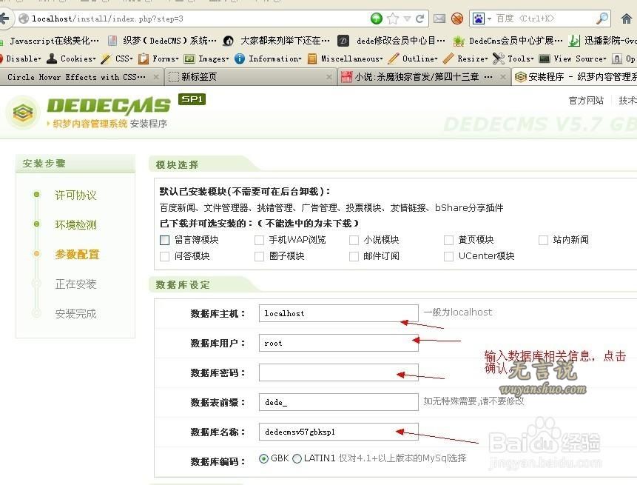Check the UCenter模块 option
Image resolution: width=637 pixels, height=485 pixels.
449,255
